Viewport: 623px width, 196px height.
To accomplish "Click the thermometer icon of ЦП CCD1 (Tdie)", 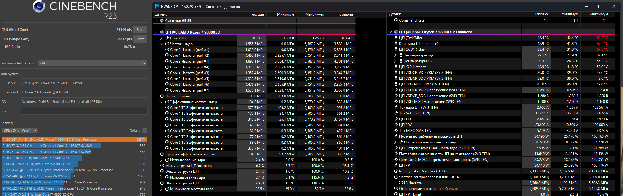I will click(x=396, y=49).
